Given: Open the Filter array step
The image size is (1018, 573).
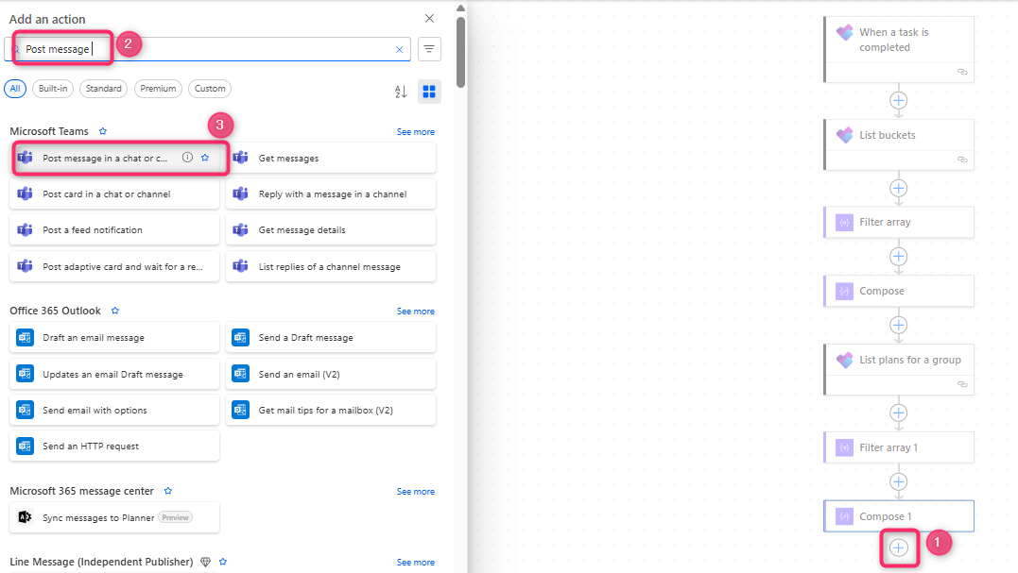Looking at the screenshot, I should 899,223.
